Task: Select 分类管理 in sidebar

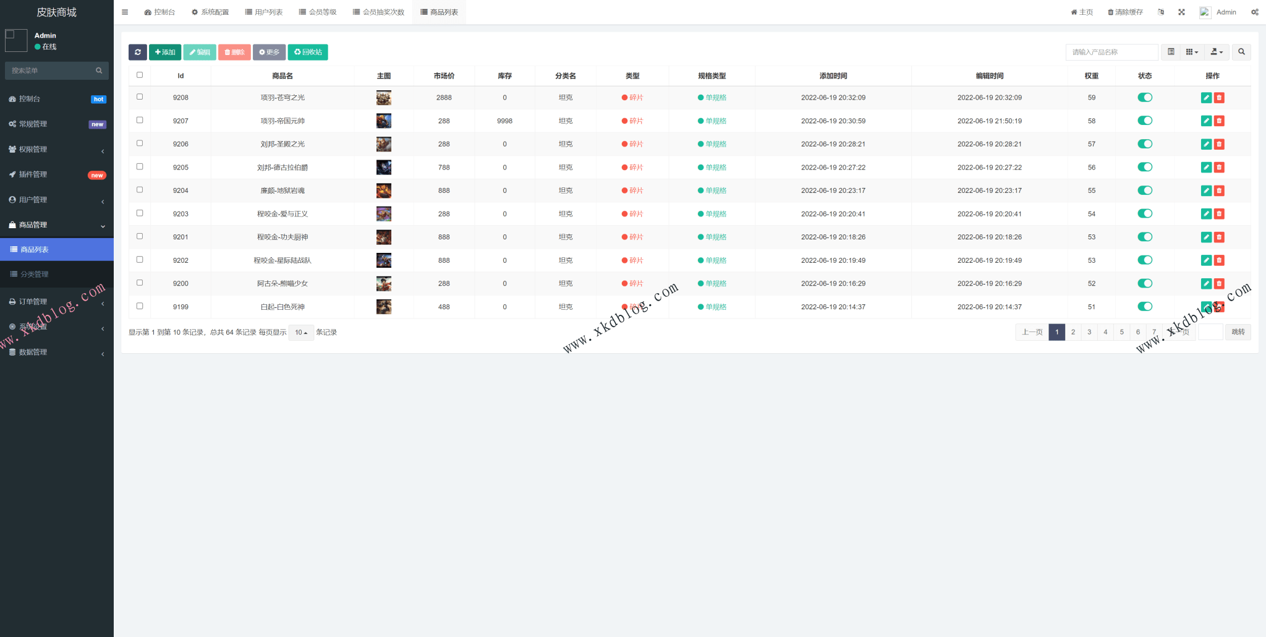Action: (57, 275)
